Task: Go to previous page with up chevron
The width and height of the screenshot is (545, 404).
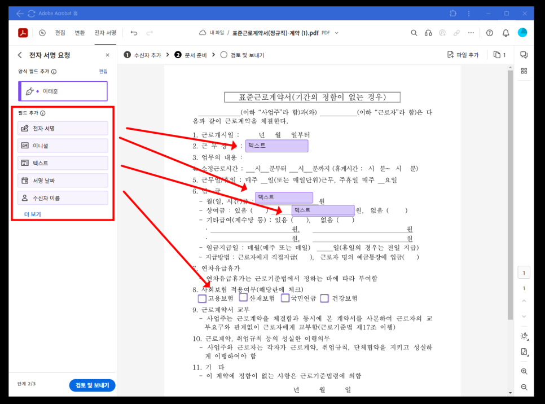Action: 524,301
